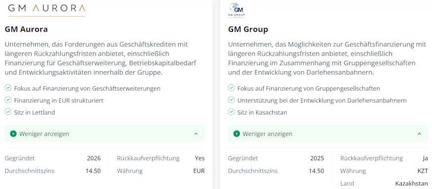Click checkmark beside Finanzierung in EUR strukturiert

(8, 100)
